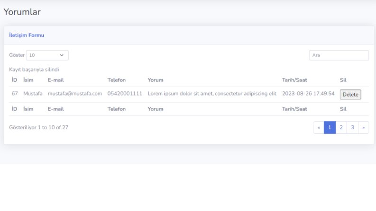Click the footer İsim column label
The image size is (376, 211).
point(28,109)
